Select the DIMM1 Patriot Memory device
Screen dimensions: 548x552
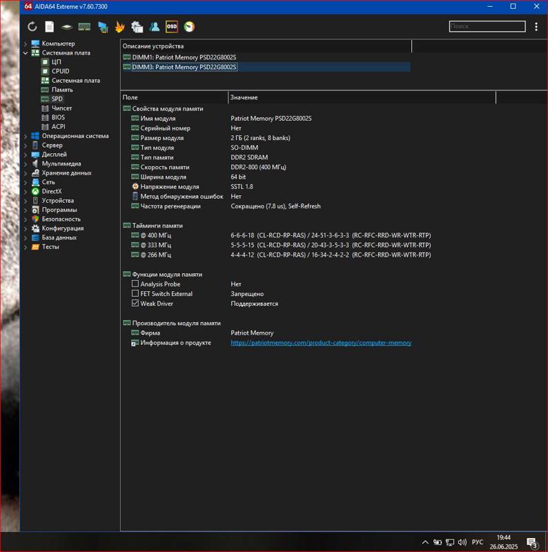[x=184, y=57]
